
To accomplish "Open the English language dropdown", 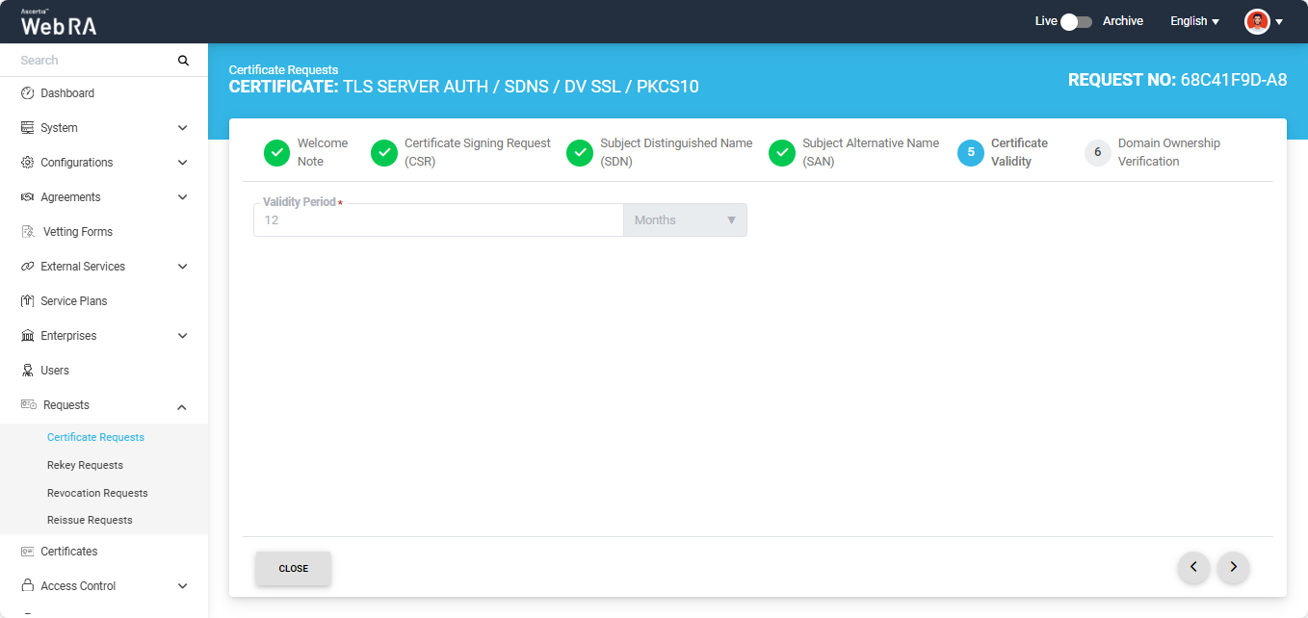I will pos(1194,21).
